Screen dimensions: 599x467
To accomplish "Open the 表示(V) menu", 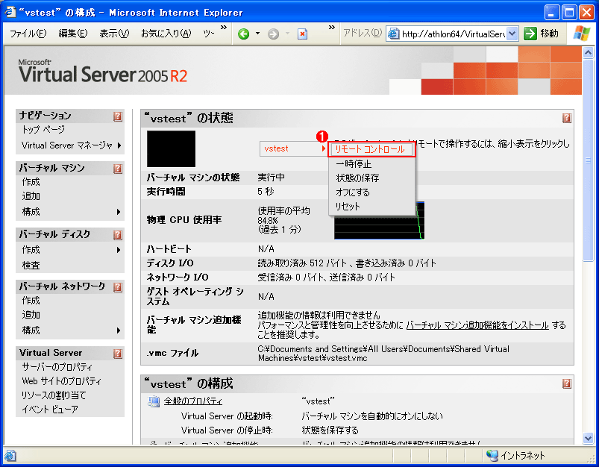I will 114,34.
